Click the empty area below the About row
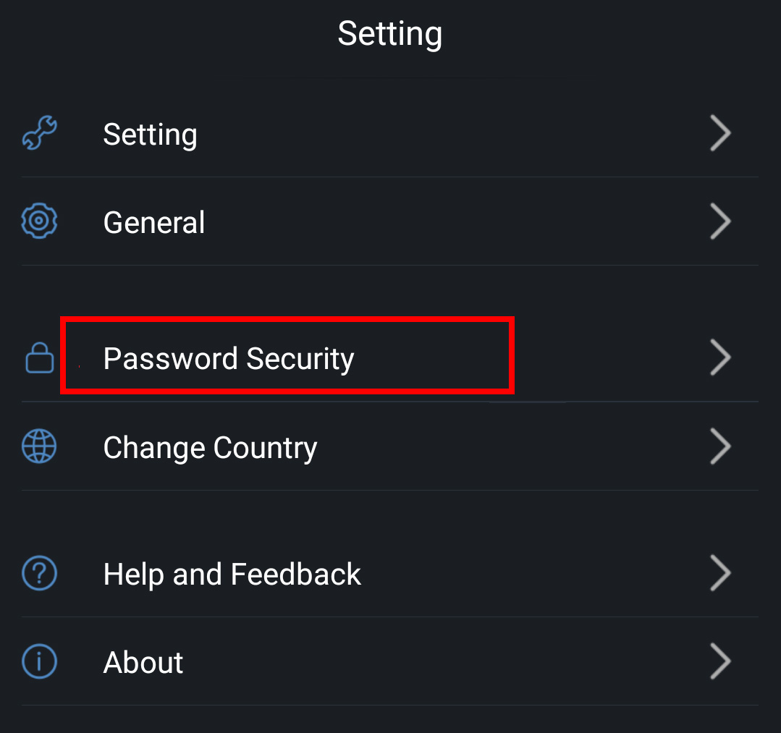Viewport: 781px width, 733px height. click(389, 719)
